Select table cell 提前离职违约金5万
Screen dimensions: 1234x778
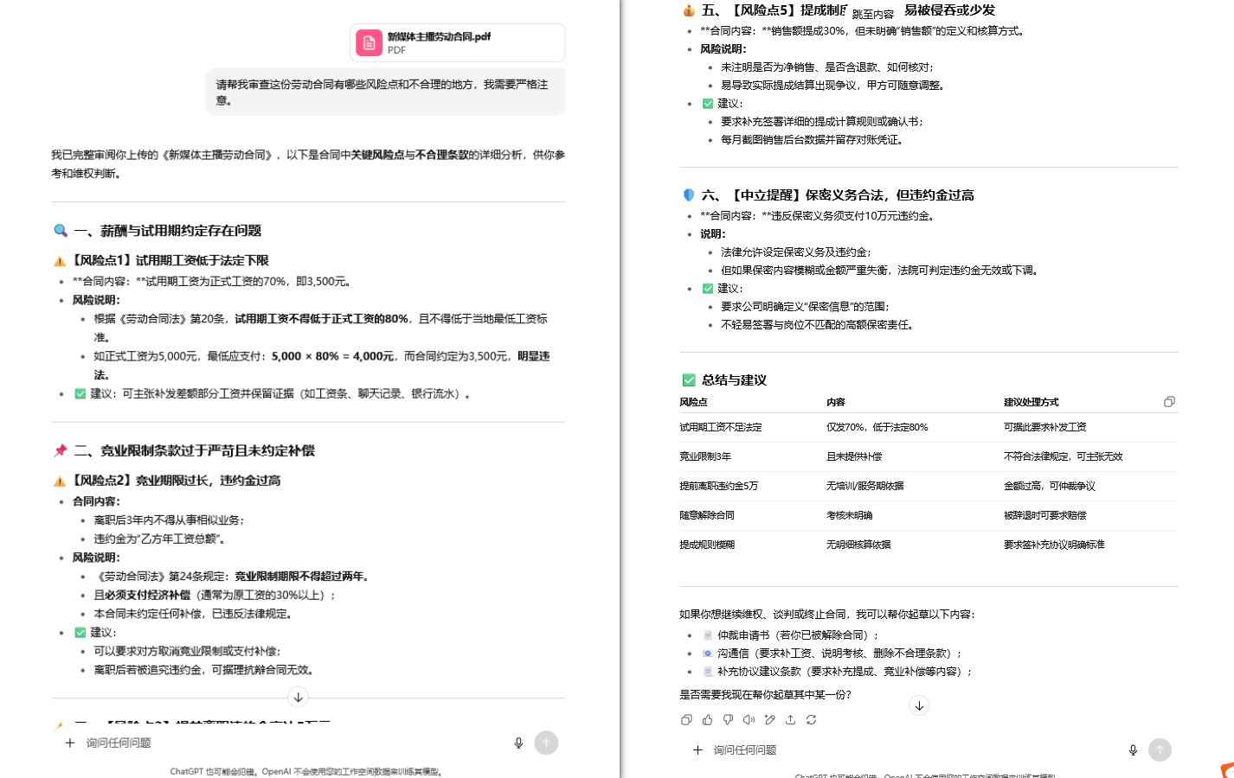click(718, 486)
